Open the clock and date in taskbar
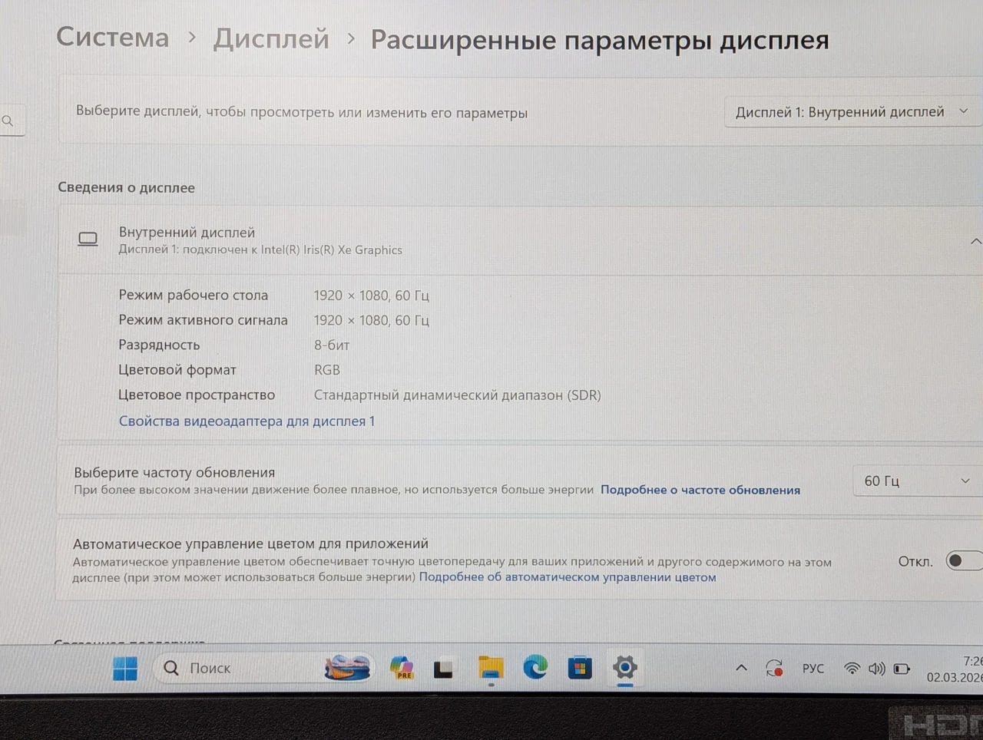983x740 pixels. coord(955,669)
